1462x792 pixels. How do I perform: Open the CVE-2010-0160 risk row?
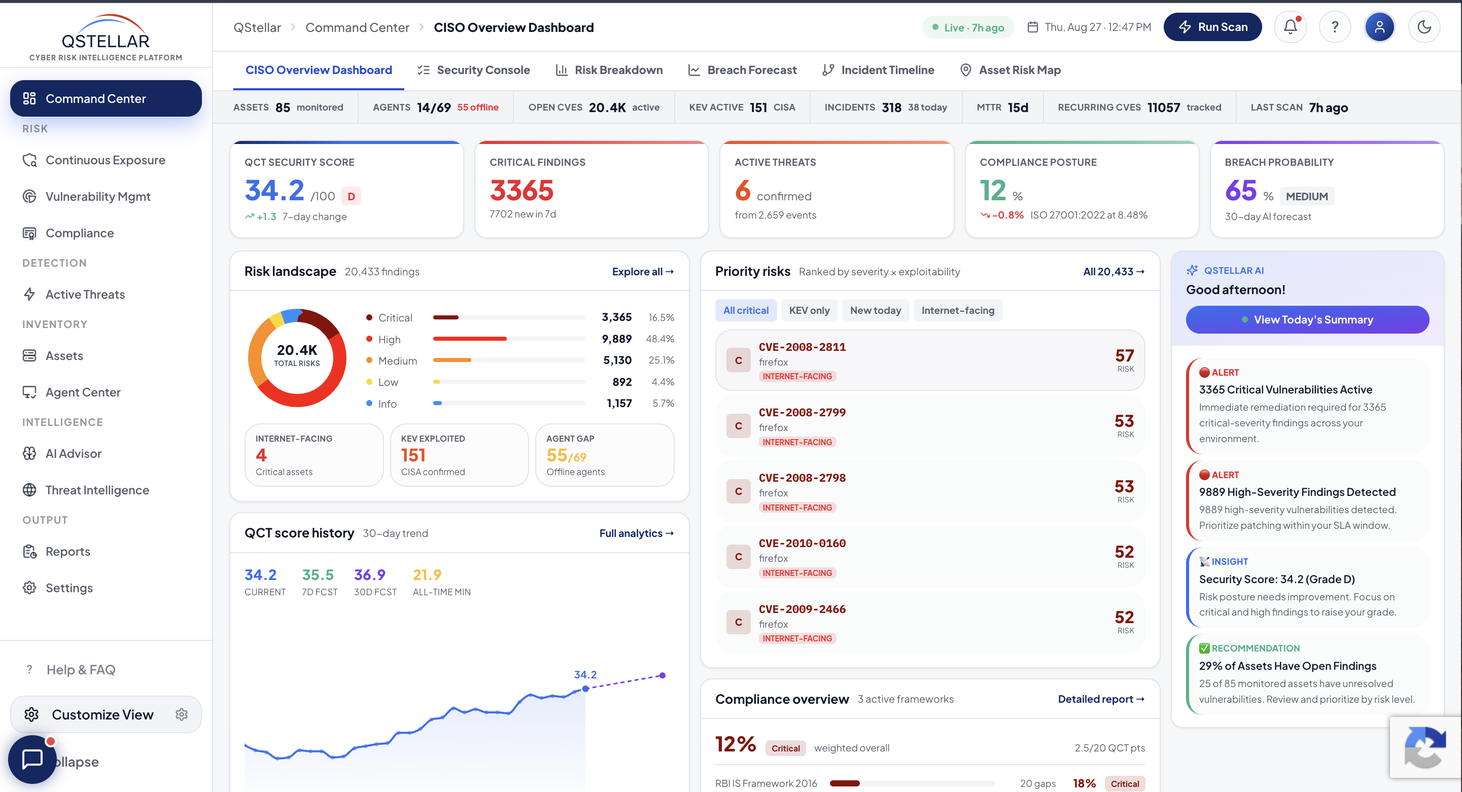point(930,557)
